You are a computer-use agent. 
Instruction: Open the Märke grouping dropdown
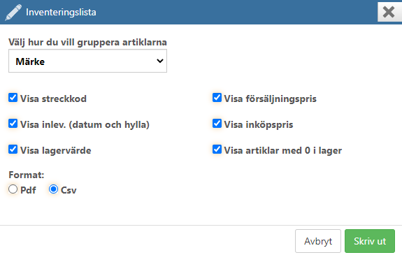pos(87,61)
